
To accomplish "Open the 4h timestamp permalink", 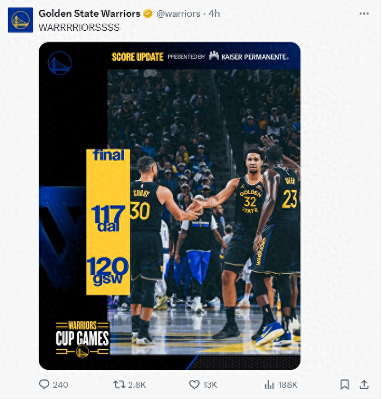I will pos(214,14).
